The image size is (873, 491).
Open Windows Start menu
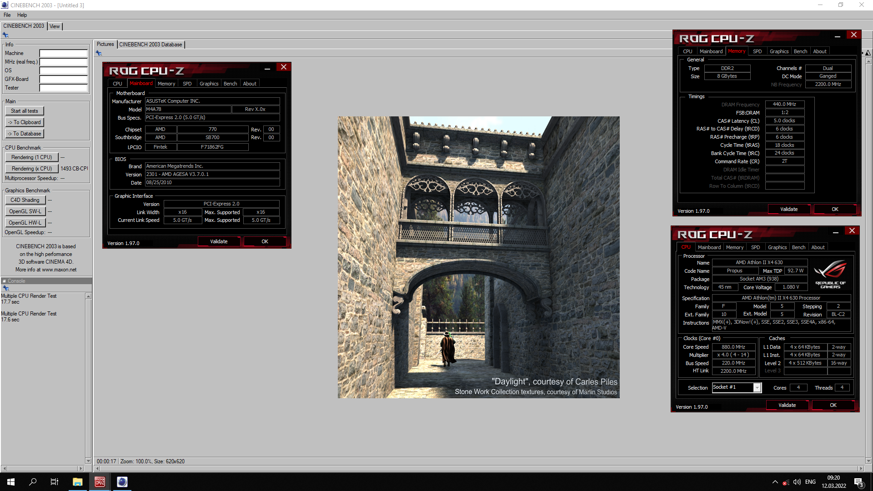[11, 482]
